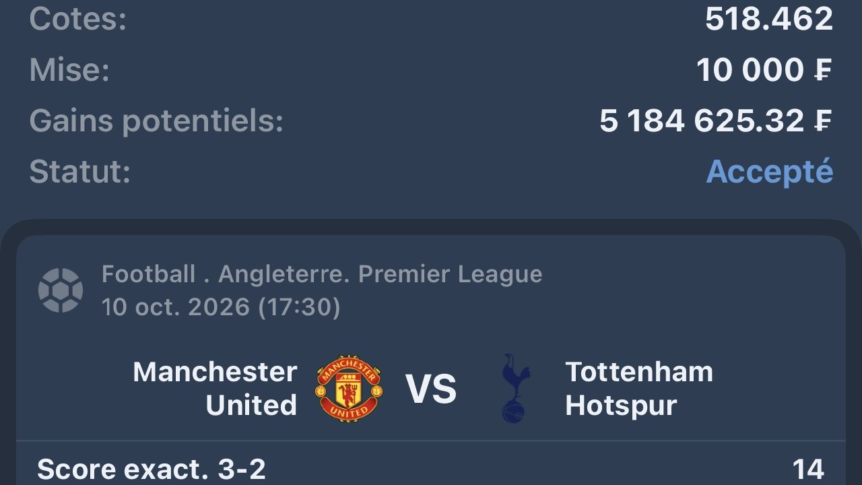
Task: Tap the Score exact 3-2 selection
Action: [152, 469]
